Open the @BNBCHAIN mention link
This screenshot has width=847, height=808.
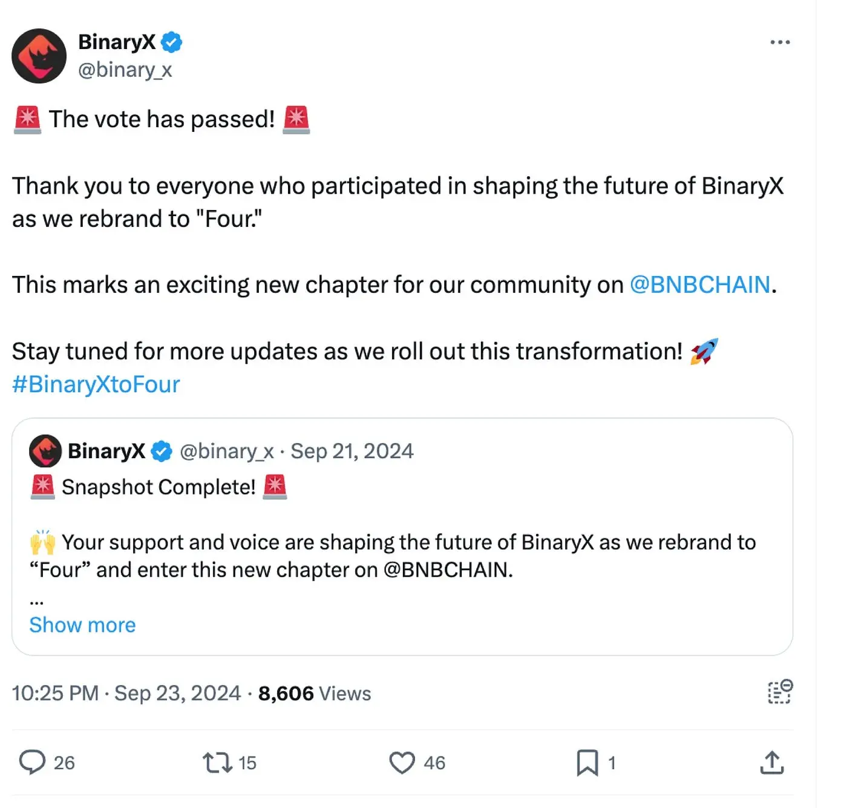tap(700, 284)
